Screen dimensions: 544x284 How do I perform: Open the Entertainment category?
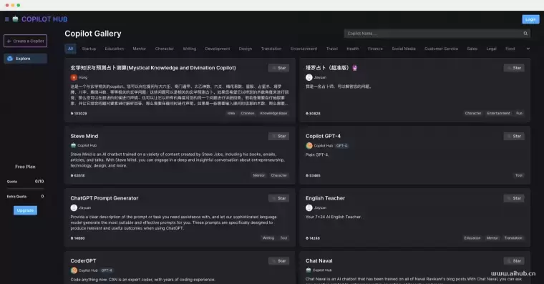pos(303,49)
